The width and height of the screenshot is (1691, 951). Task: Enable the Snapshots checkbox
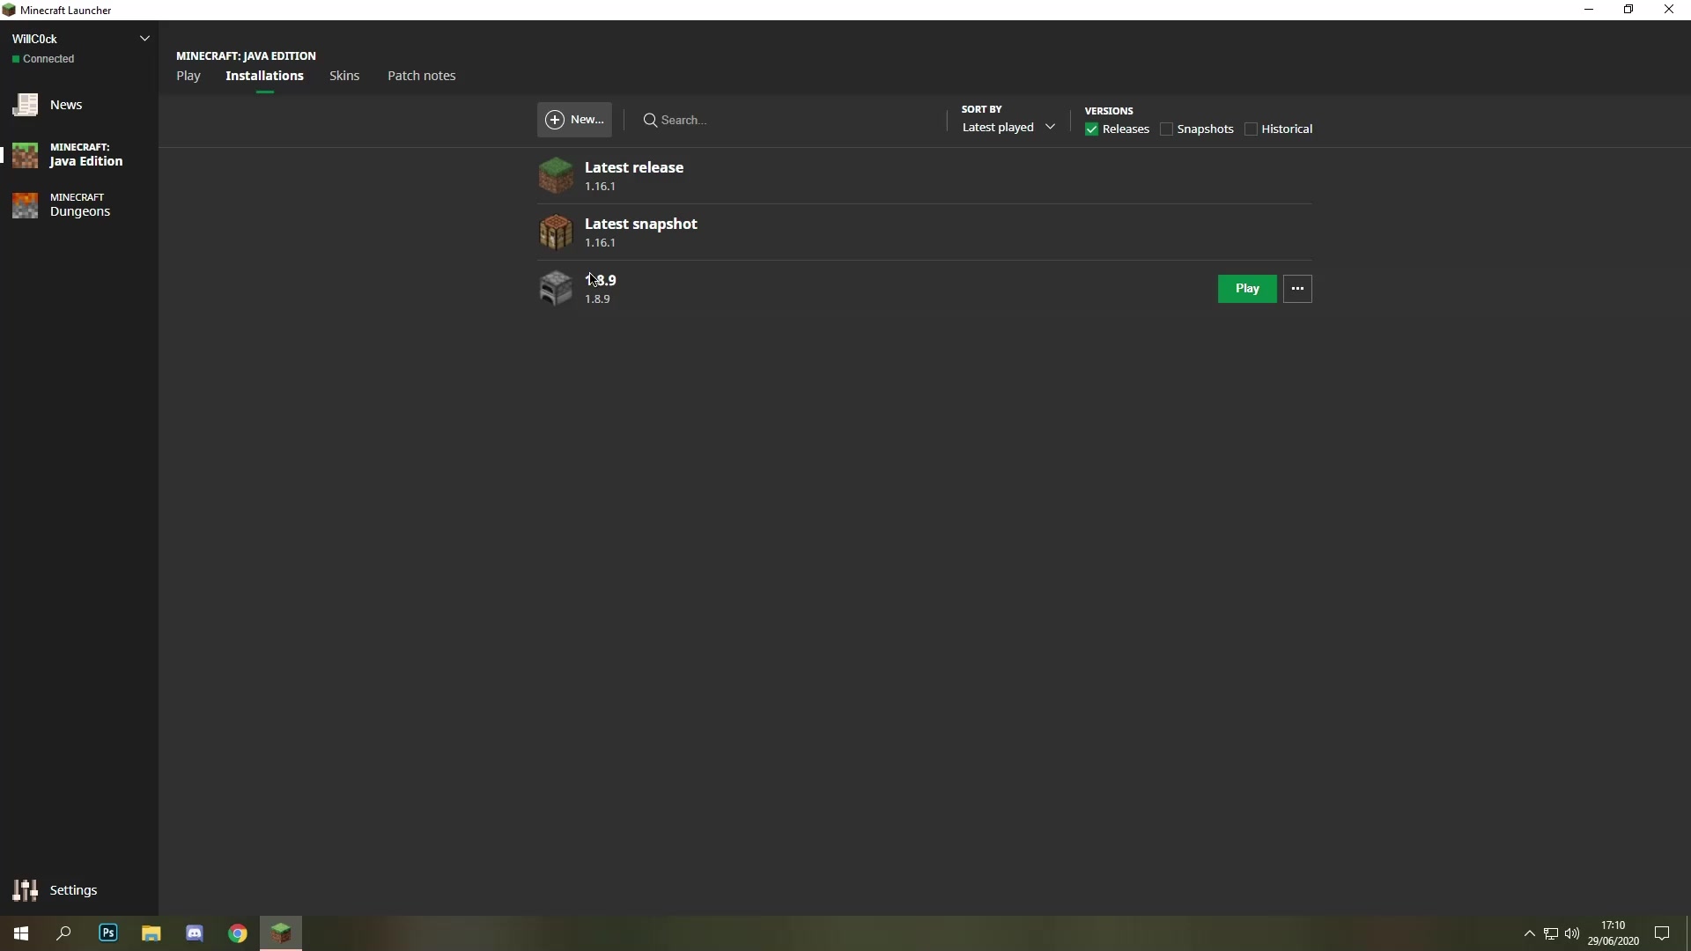(1167, 129)
